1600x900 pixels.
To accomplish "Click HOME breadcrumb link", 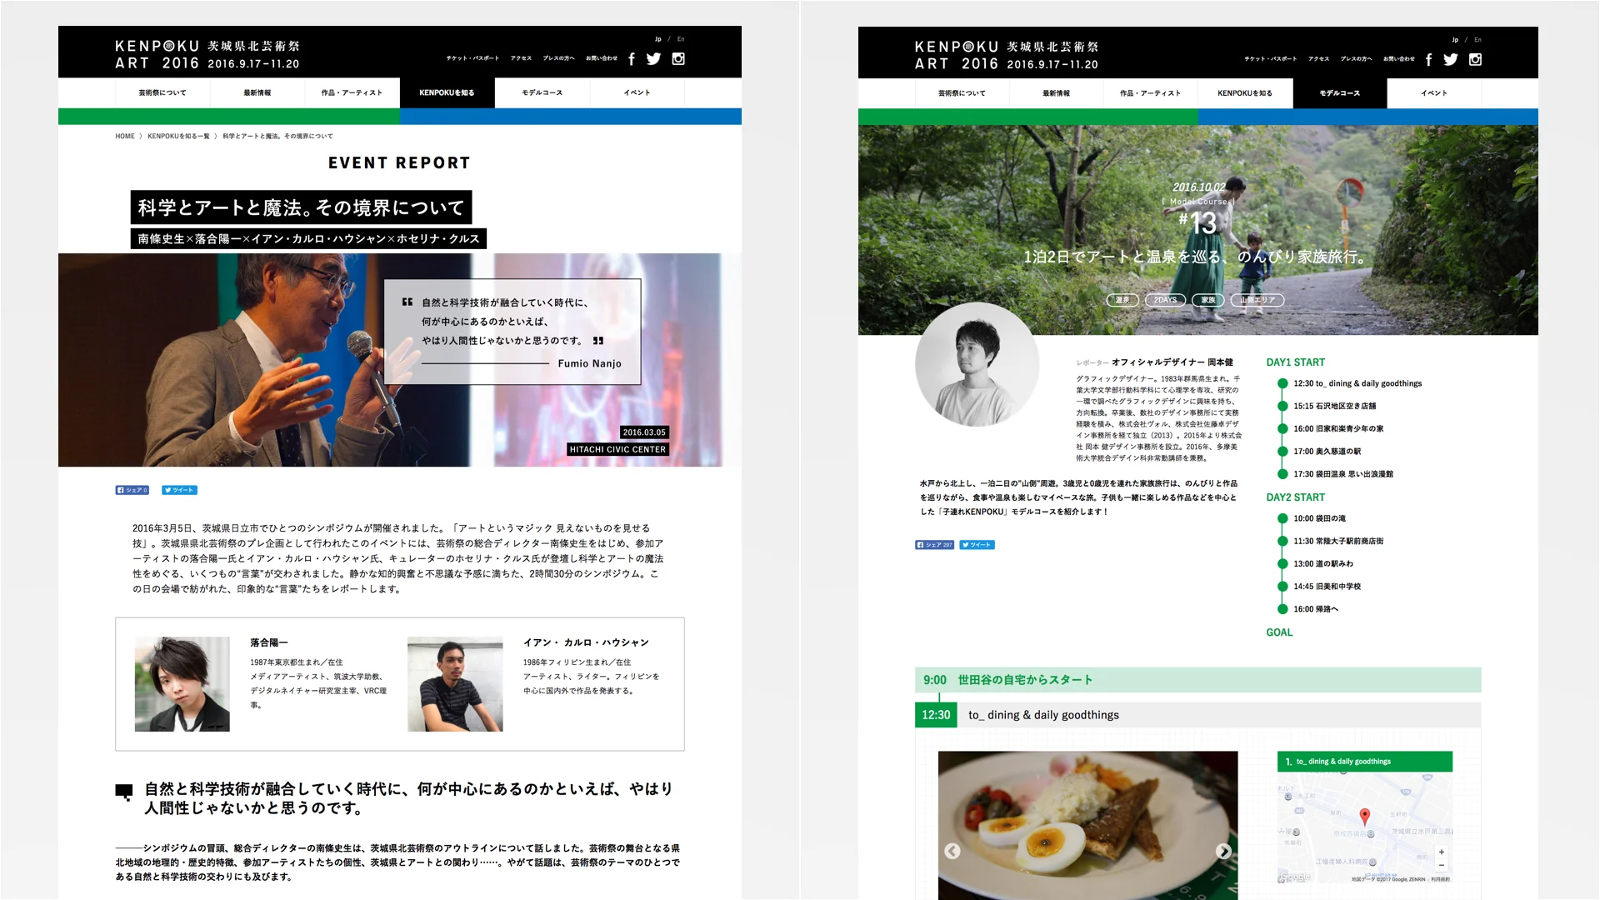I will 125,136.
